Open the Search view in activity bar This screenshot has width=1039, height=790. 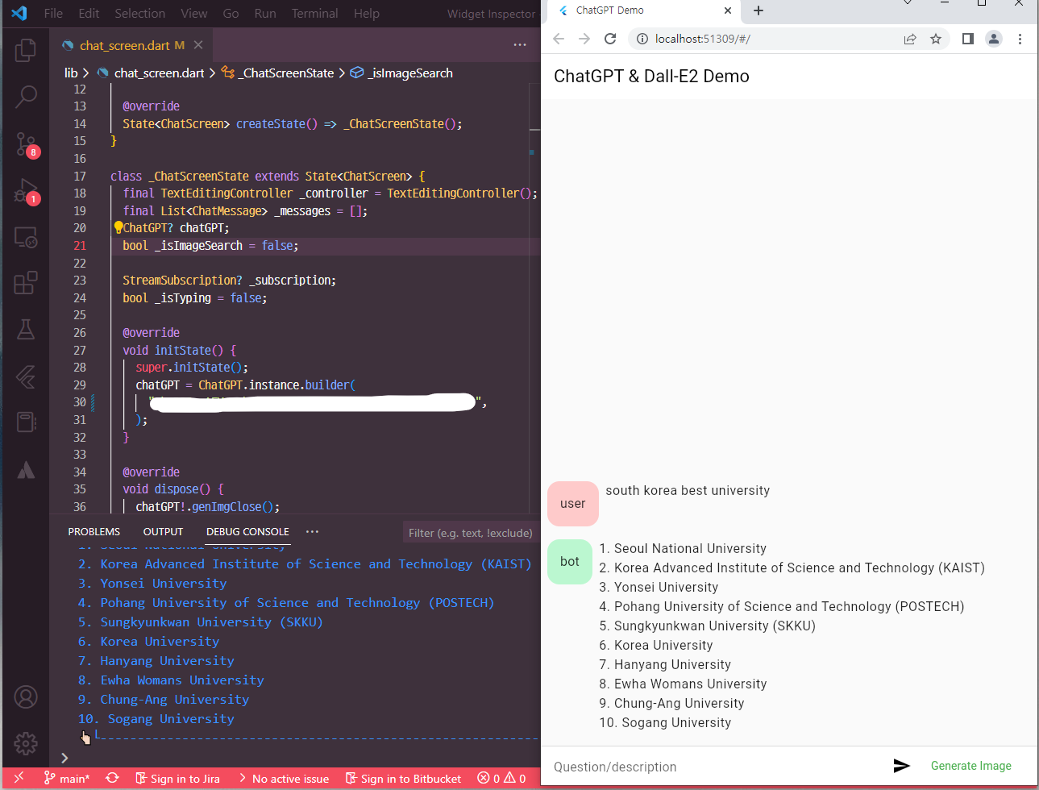(x=26, y=97)
